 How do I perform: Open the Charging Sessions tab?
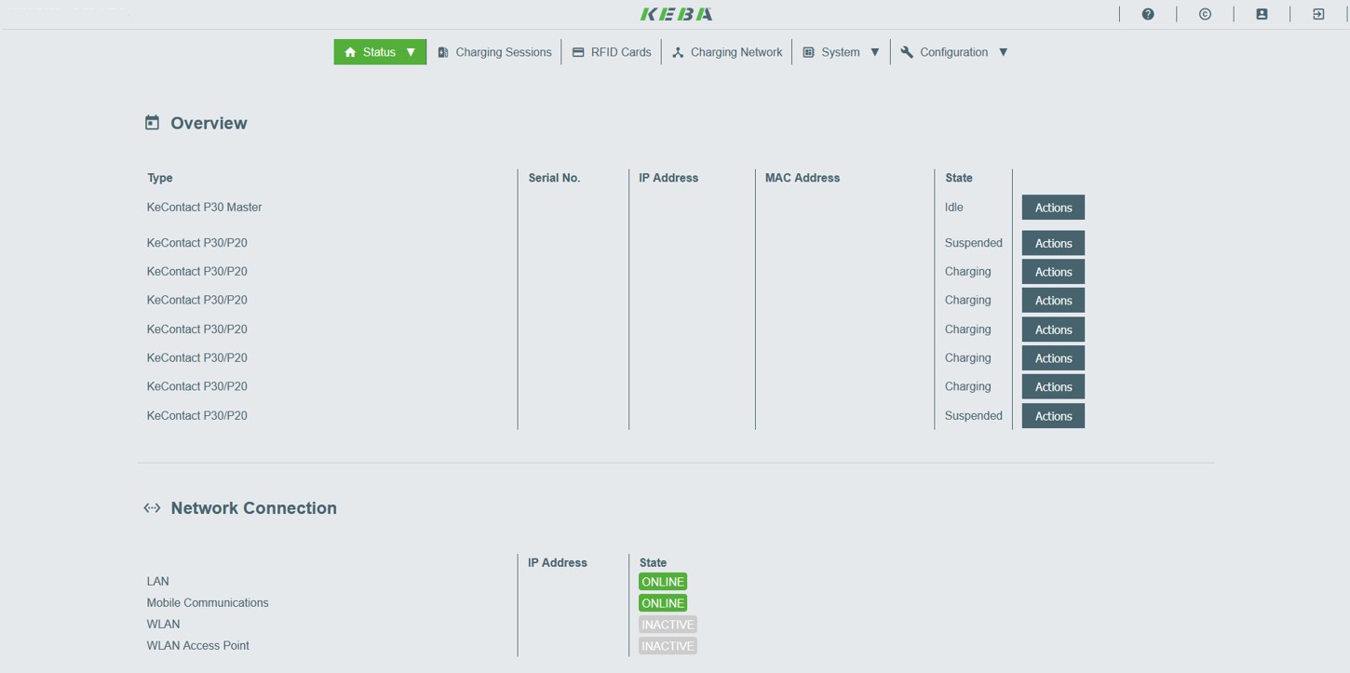[494, 52]
